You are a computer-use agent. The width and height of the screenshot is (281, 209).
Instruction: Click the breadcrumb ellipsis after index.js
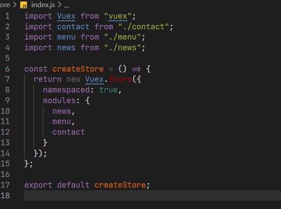pyautogui.click(x=66, y=6)
